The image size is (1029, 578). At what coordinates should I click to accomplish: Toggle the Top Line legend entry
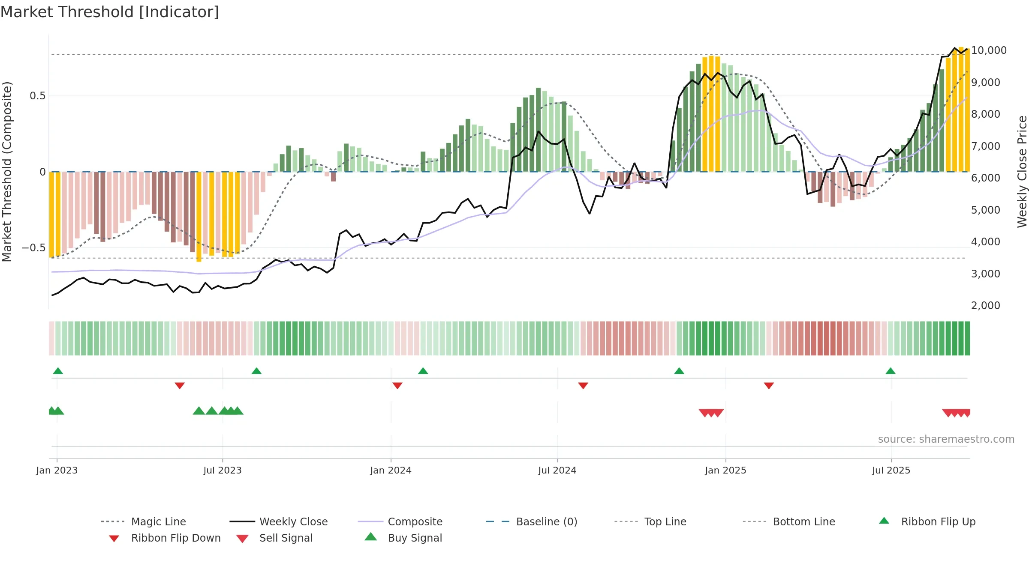click(x=650, y=521)
